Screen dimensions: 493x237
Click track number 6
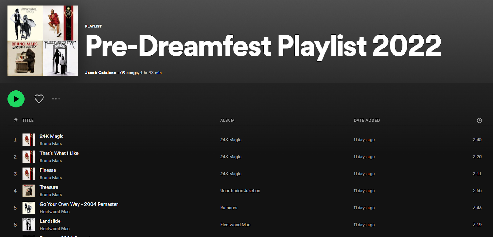(x=15, y=225)
